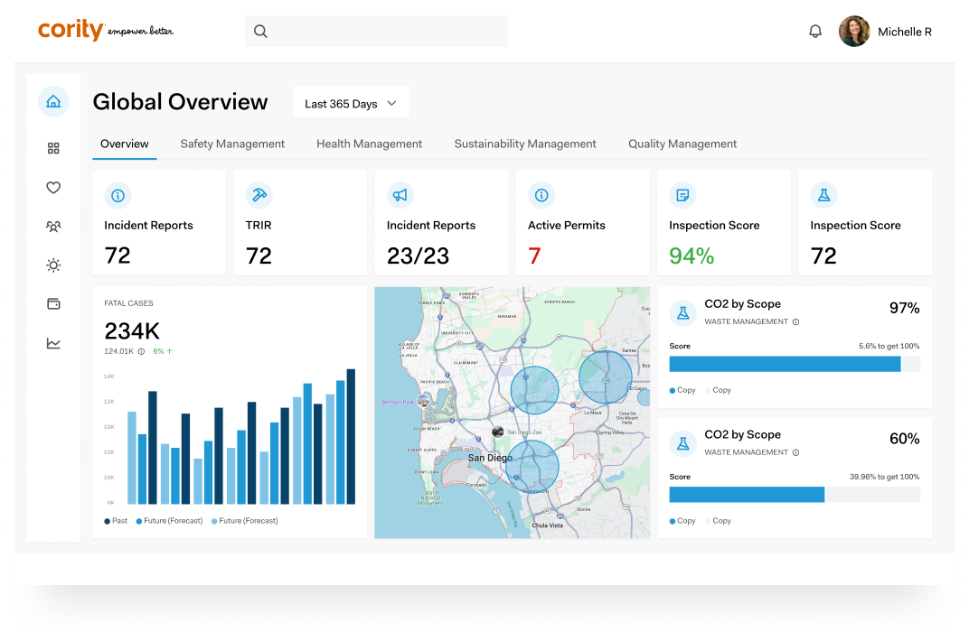Click the heart icon in the sidebar
Viewport: 969px width, 632px height.
(53, 187)
